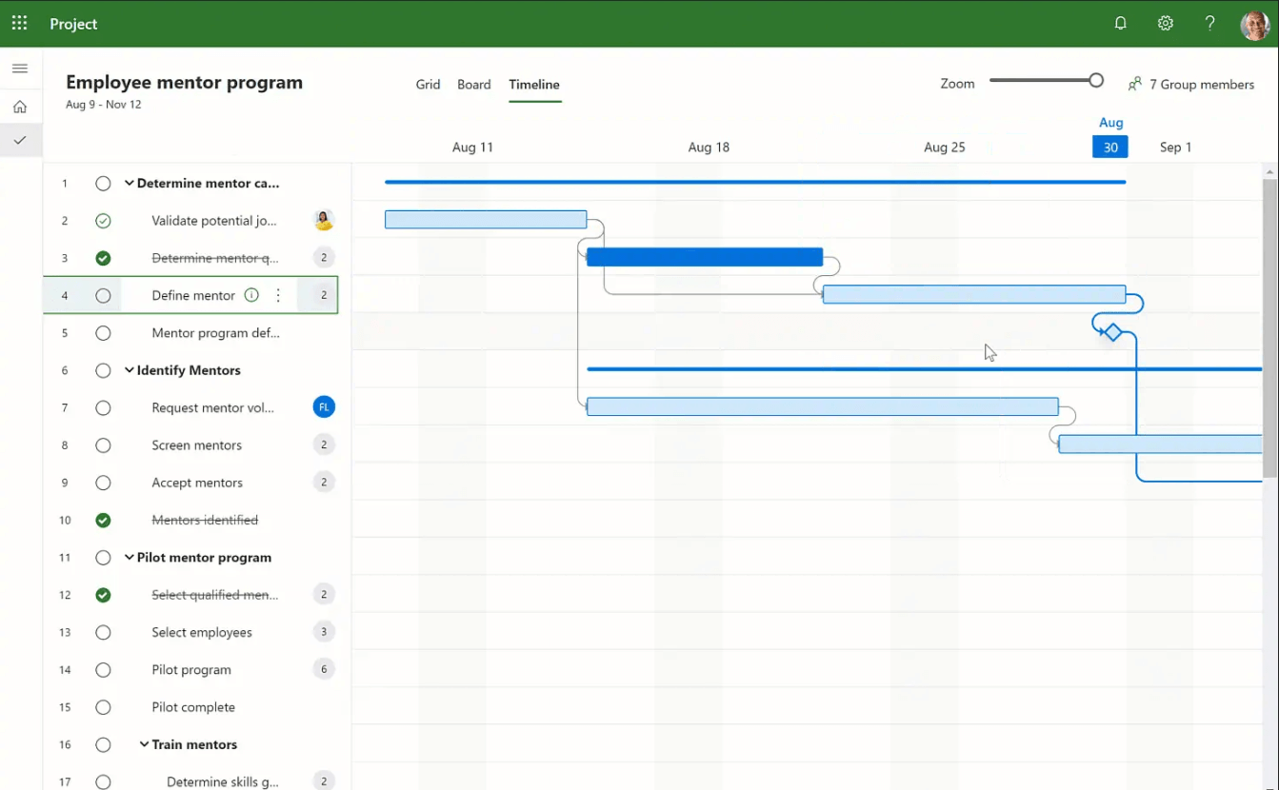Open the help question mark
Screen dimensions: 1279x790
(1209, 23)
